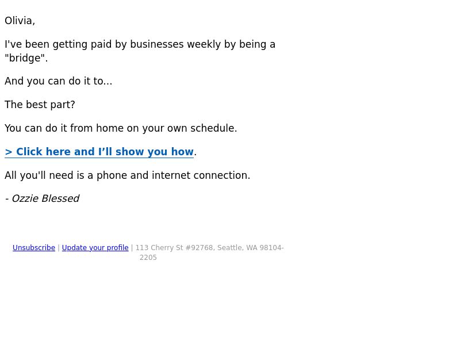Click the 'Olivia,' greeting text
The width and height of the screenshot is (460, 345).
coord(20,21)
